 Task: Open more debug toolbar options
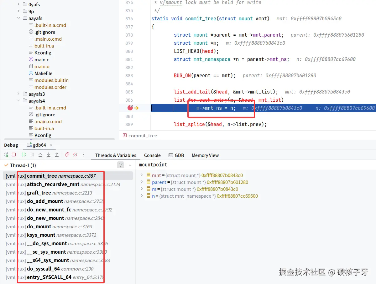point(83,155)
